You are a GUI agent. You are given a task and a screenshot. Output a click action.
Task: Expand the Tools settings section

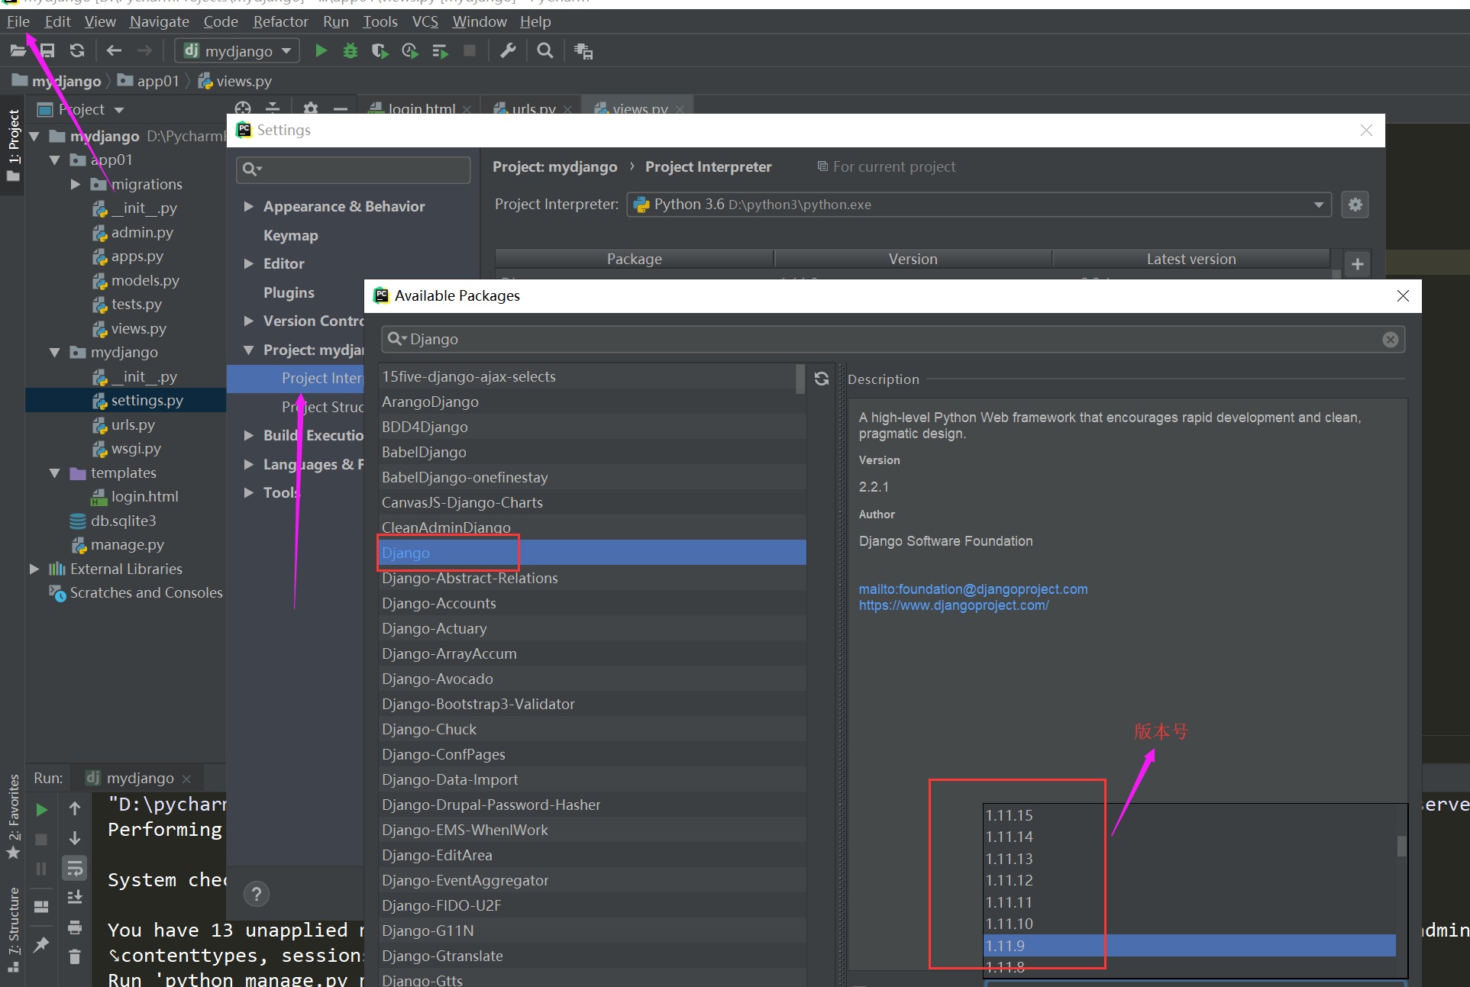[249, 492]
